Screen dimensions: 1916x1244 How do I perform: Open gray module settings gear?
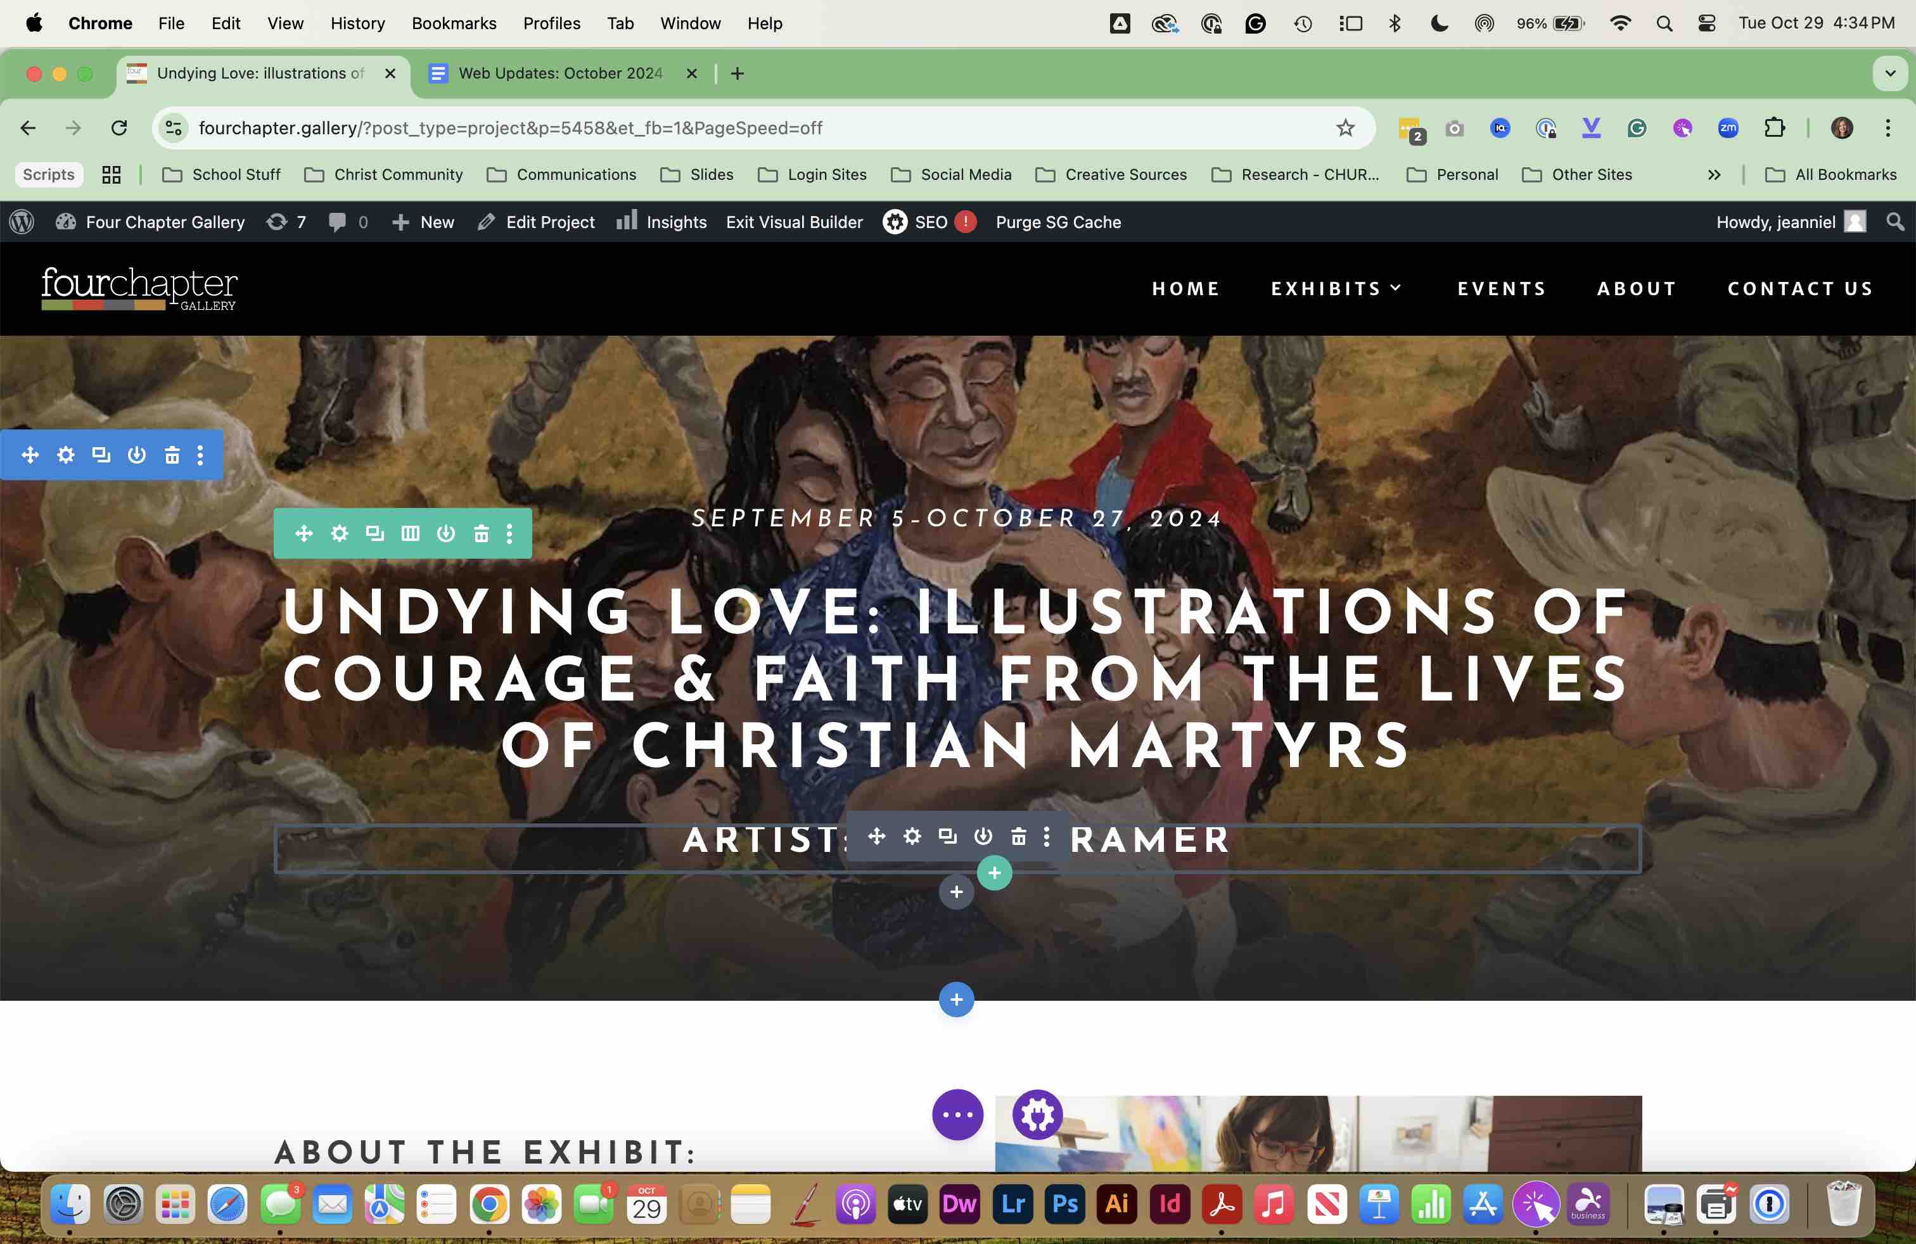[912, 836]
